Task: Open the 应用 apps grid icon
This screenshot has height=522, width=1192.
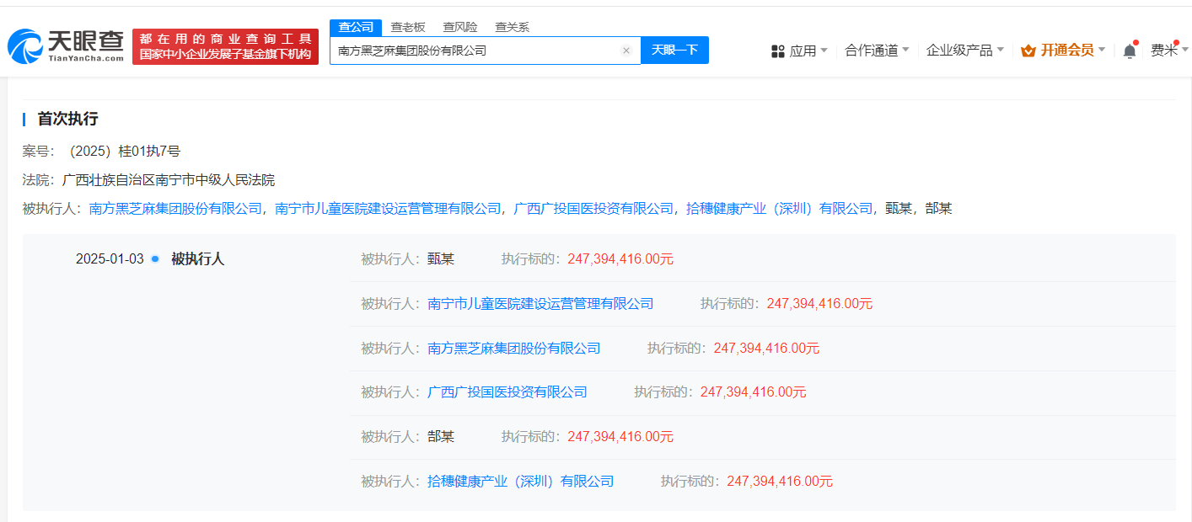Action: point(776,50)
